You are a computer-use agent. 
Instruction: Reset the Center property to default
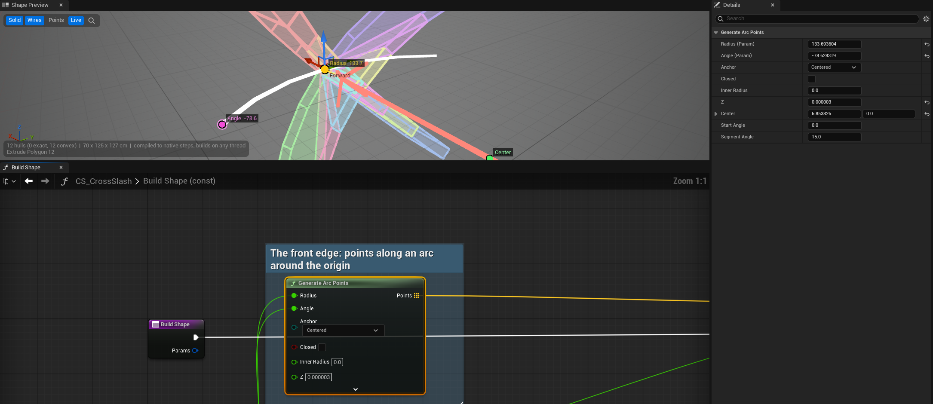click(927, 114)
